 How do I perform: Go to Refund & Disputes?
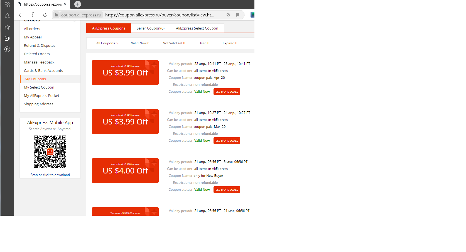[40, 45]
